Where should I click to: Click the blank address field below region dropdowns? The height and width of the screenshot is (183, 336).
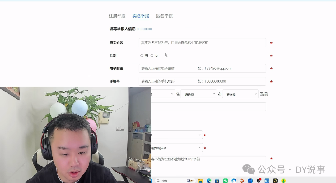point(208,107)
